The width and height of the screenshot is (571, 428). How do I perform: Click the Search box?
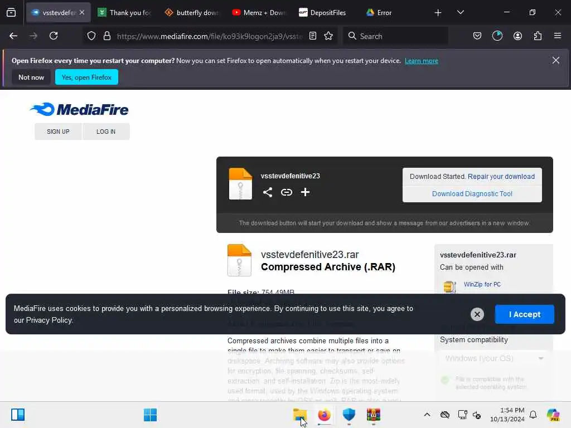click(395, 36)
